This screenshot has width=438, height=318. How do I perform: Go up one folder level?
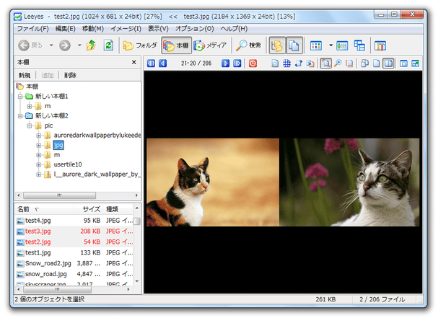pos(91,45)
